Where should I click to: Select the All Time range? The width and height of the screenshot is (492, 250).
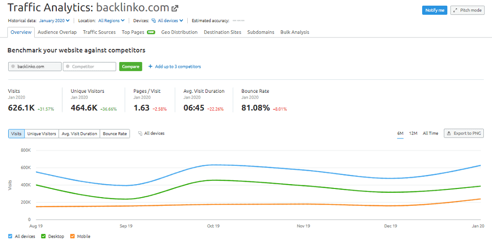tap(430, 133)
